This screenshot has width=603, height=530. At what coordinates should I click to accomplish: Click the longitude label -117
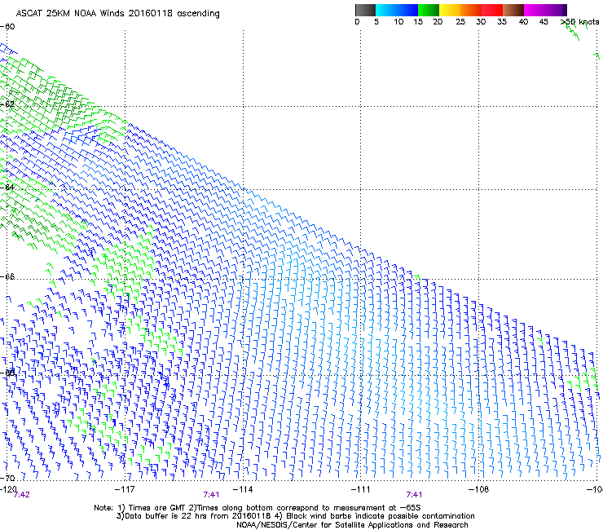click(x=125, y=489)
